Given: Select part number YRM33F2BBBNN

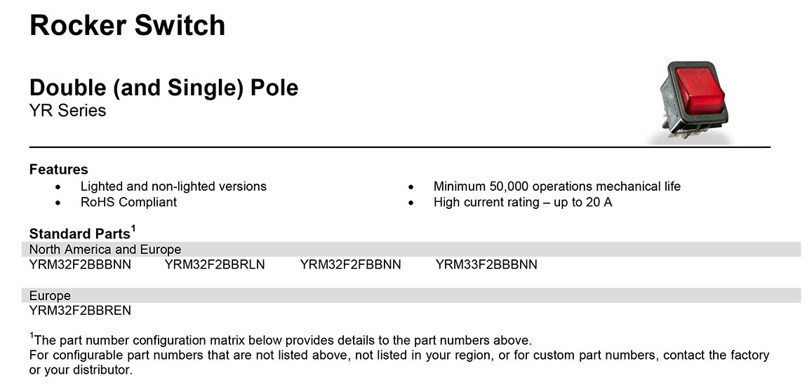Looking at the screenshot, I should (x=486, y=265).
